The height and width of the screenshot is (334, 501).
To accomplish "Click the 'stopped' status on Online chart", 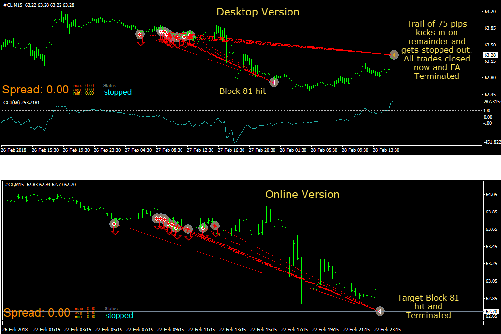I will [119, 316].
